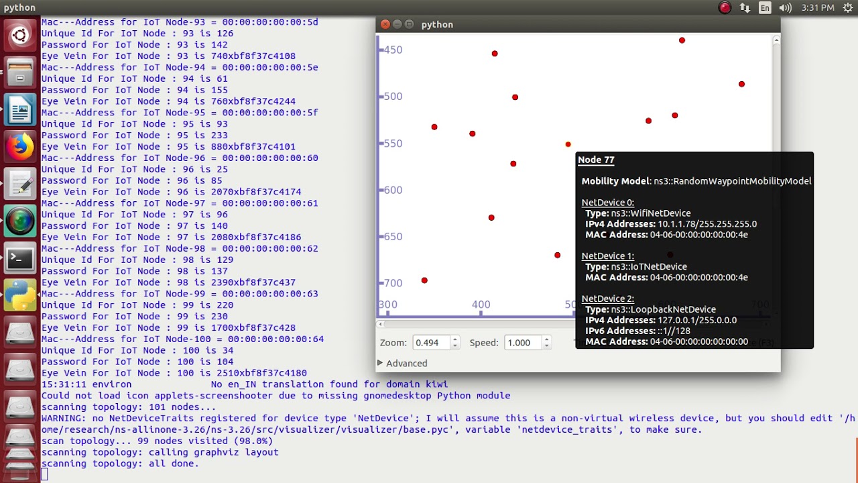Open the Terminal from launcher

(20, 258)
